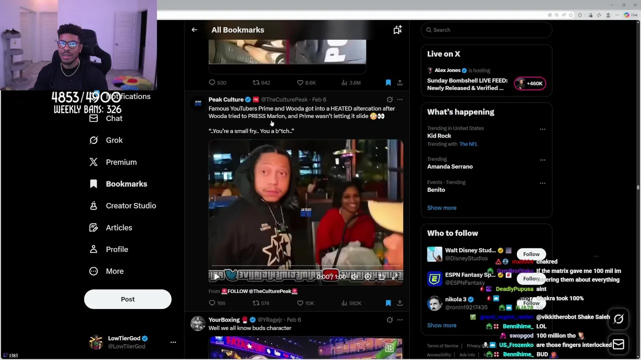Open Alex Jones live host profile
The width and height of the screenshot is (641, 360).
click(447, 70)
